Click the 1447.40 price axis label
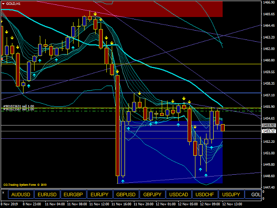Image resolution: width=277 pixels, height=208 pixels. [x=269, y=187]
